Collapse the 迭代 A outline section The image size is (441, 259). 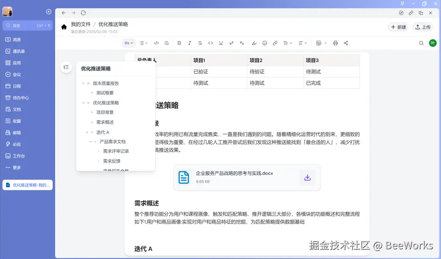point(86,132)
